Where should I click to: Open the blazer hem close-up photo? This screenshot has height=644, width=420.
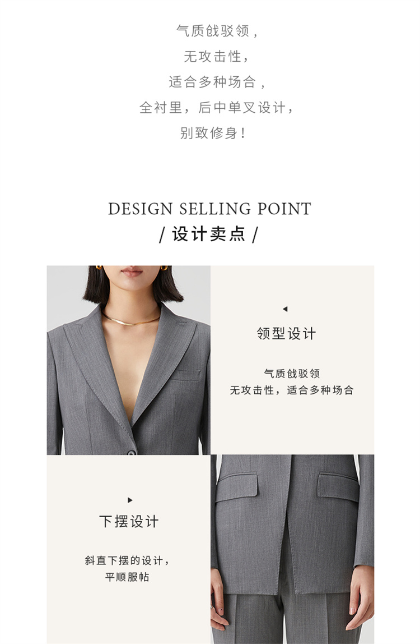coord(292,549)
